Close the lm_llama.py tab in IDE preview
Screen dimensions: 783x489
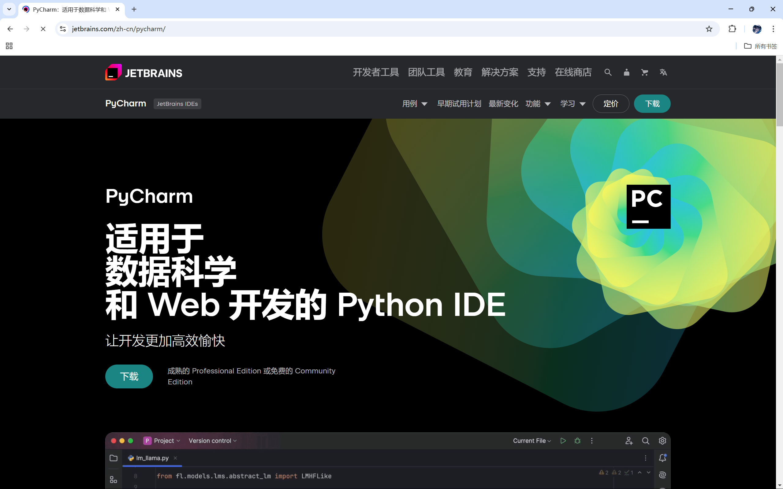point(175,458)
